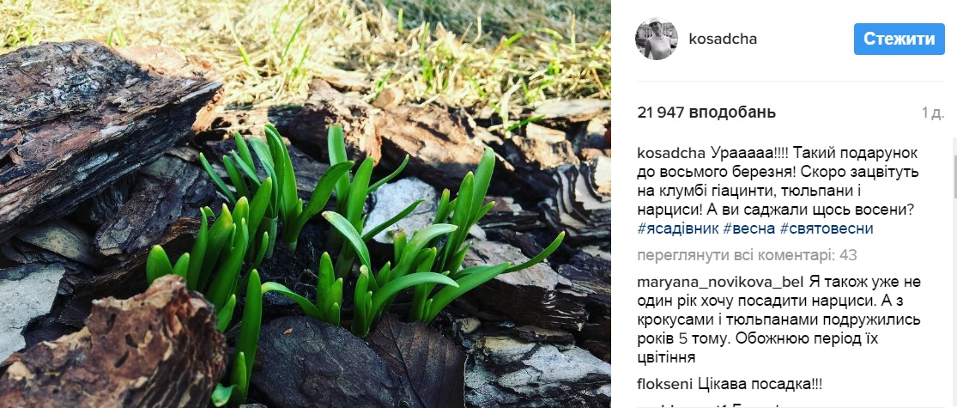Open the #святовесни hashtag
957x408 pixels.
click(x=827, y=228)
